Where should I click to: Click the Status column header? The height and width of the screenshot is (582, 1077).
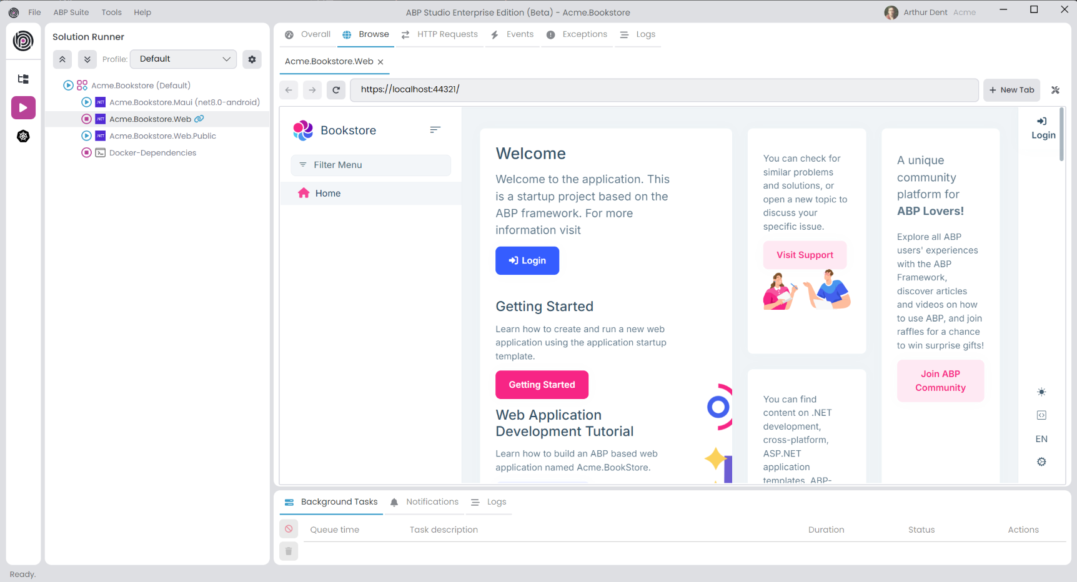pyautogui.click(x=921, y=530)
